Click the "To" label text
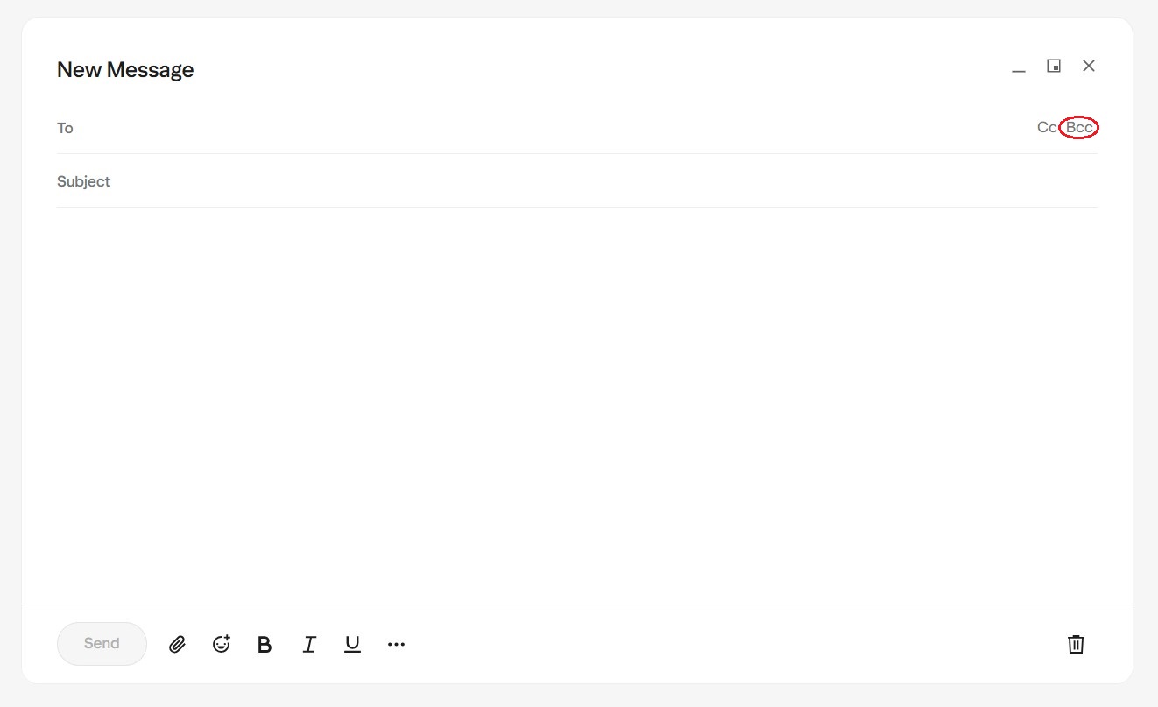This screenshot has height=707, width=1158. (x=65, y=128)
